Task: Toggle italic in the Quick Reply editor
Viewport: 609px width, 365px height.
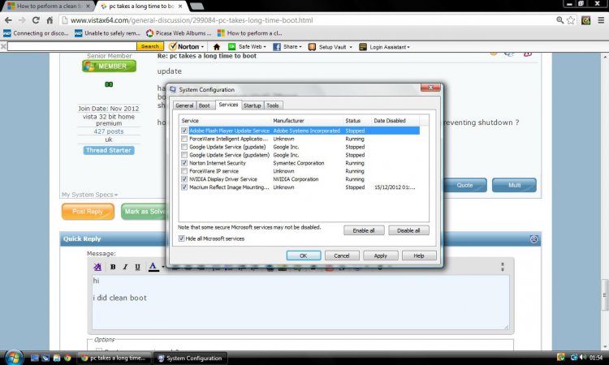Action: point(125,267)
